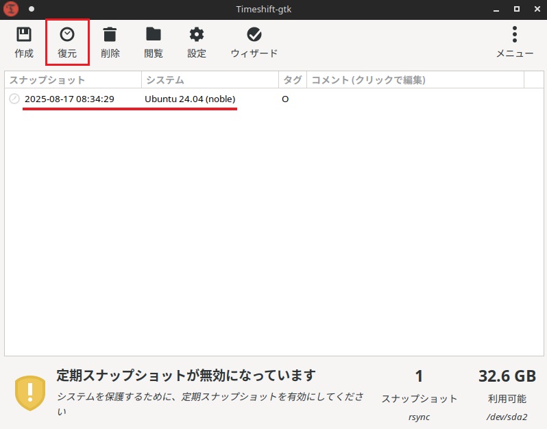Sort by スナップショット column header
The image size is (547, 429).
(x=73, y=80)
